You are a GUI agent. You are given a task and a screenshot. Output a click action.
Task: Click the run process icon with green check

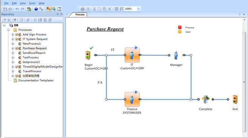54,9
